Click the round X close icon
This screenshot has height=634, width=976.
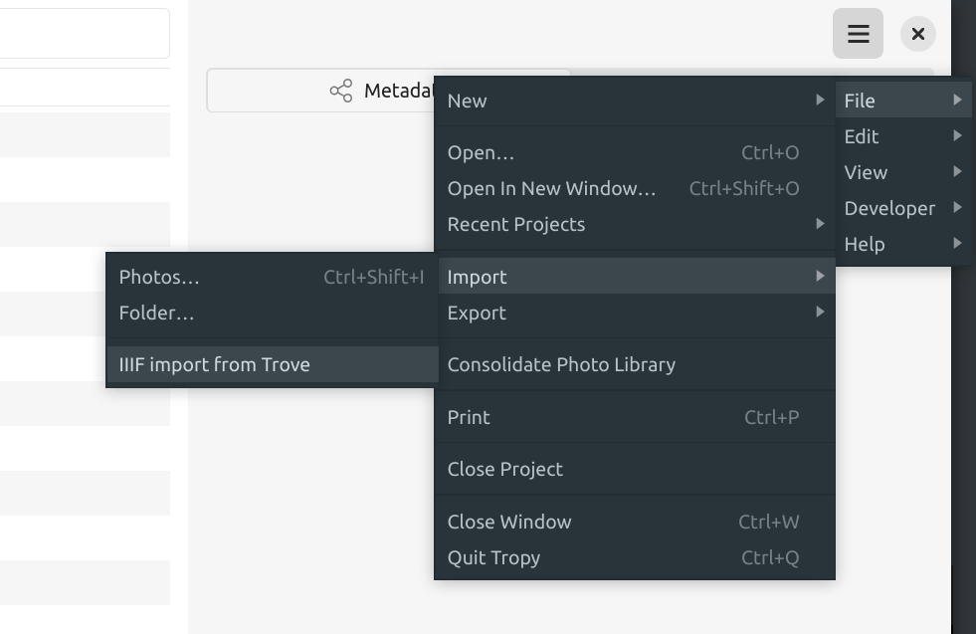coord(917,34)
